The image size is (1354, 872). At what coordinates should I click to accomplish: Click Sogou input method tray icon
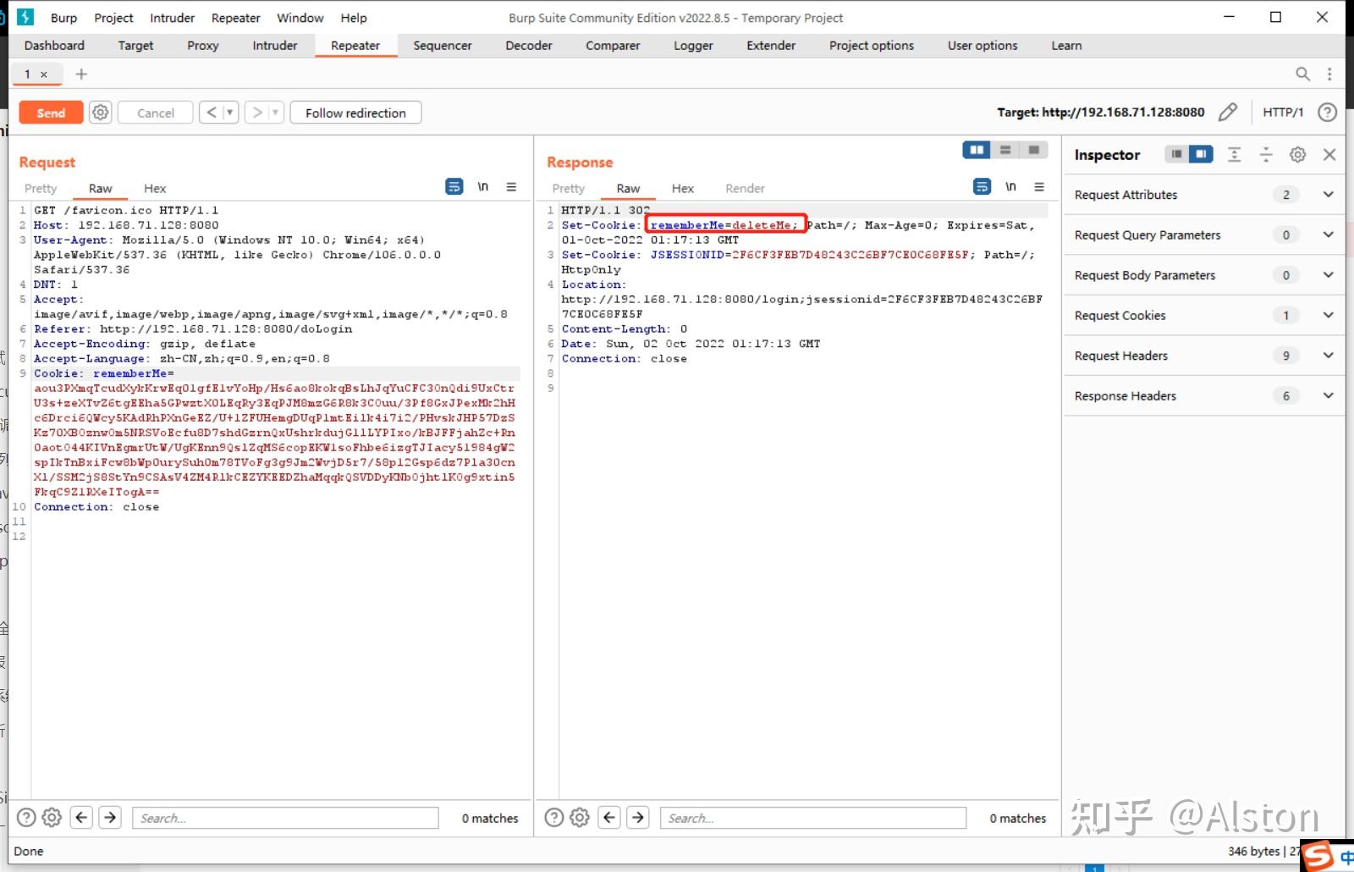(1318, 856)
